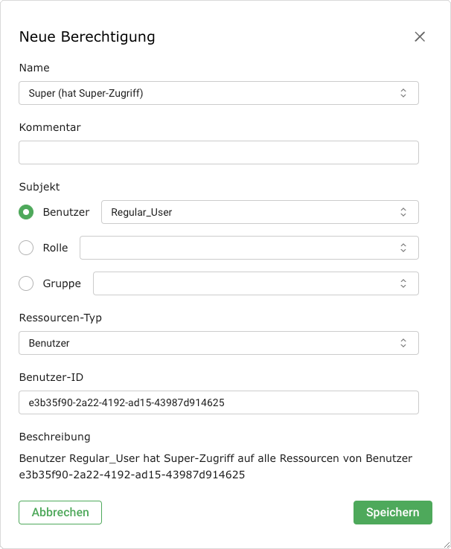Click the chevron arrows in the Name field
The image size is (451, 549).
click(403, 93)
